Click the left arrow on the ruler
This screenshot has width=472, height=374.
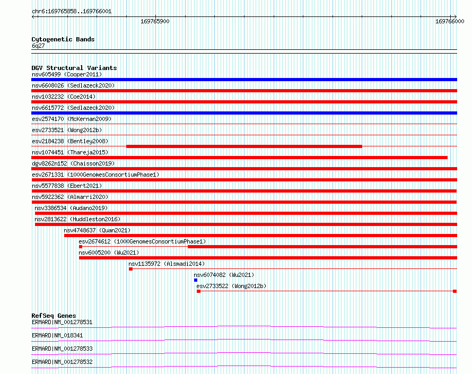coord(34,17)
